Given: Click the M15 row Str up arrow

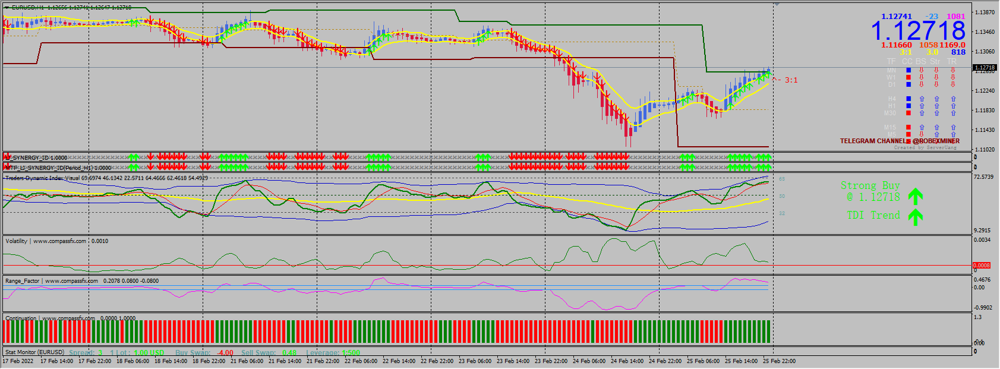Looking at the screenshot, I should [936, 127].
